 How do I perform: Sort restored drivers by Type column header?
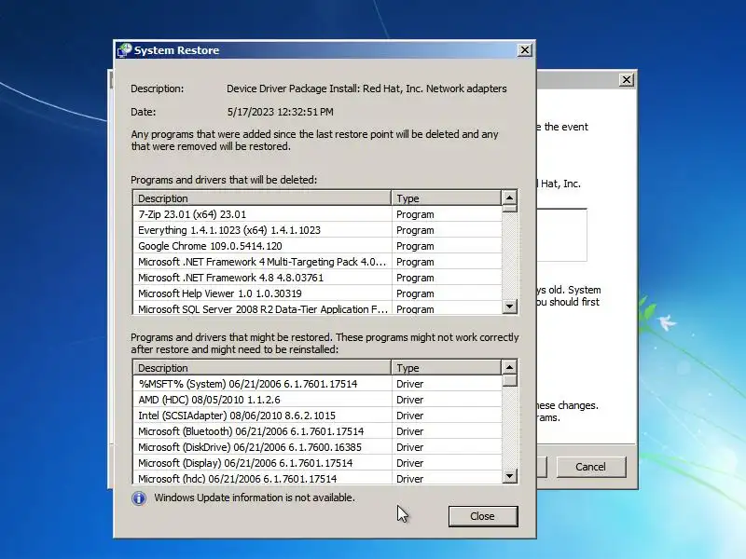coord(447,368)
